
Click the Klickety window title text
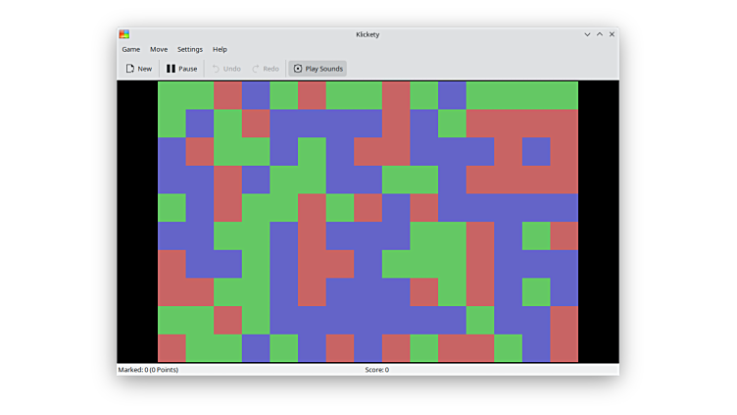tap(368, 34)
